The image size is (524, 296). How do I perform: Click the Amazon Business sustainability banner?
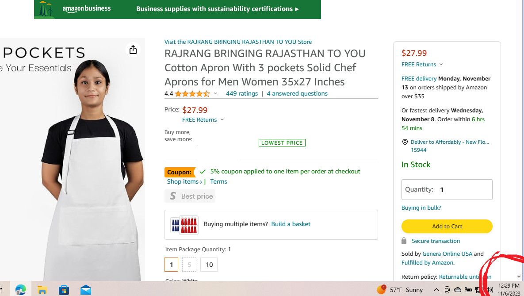click(177, 9)
